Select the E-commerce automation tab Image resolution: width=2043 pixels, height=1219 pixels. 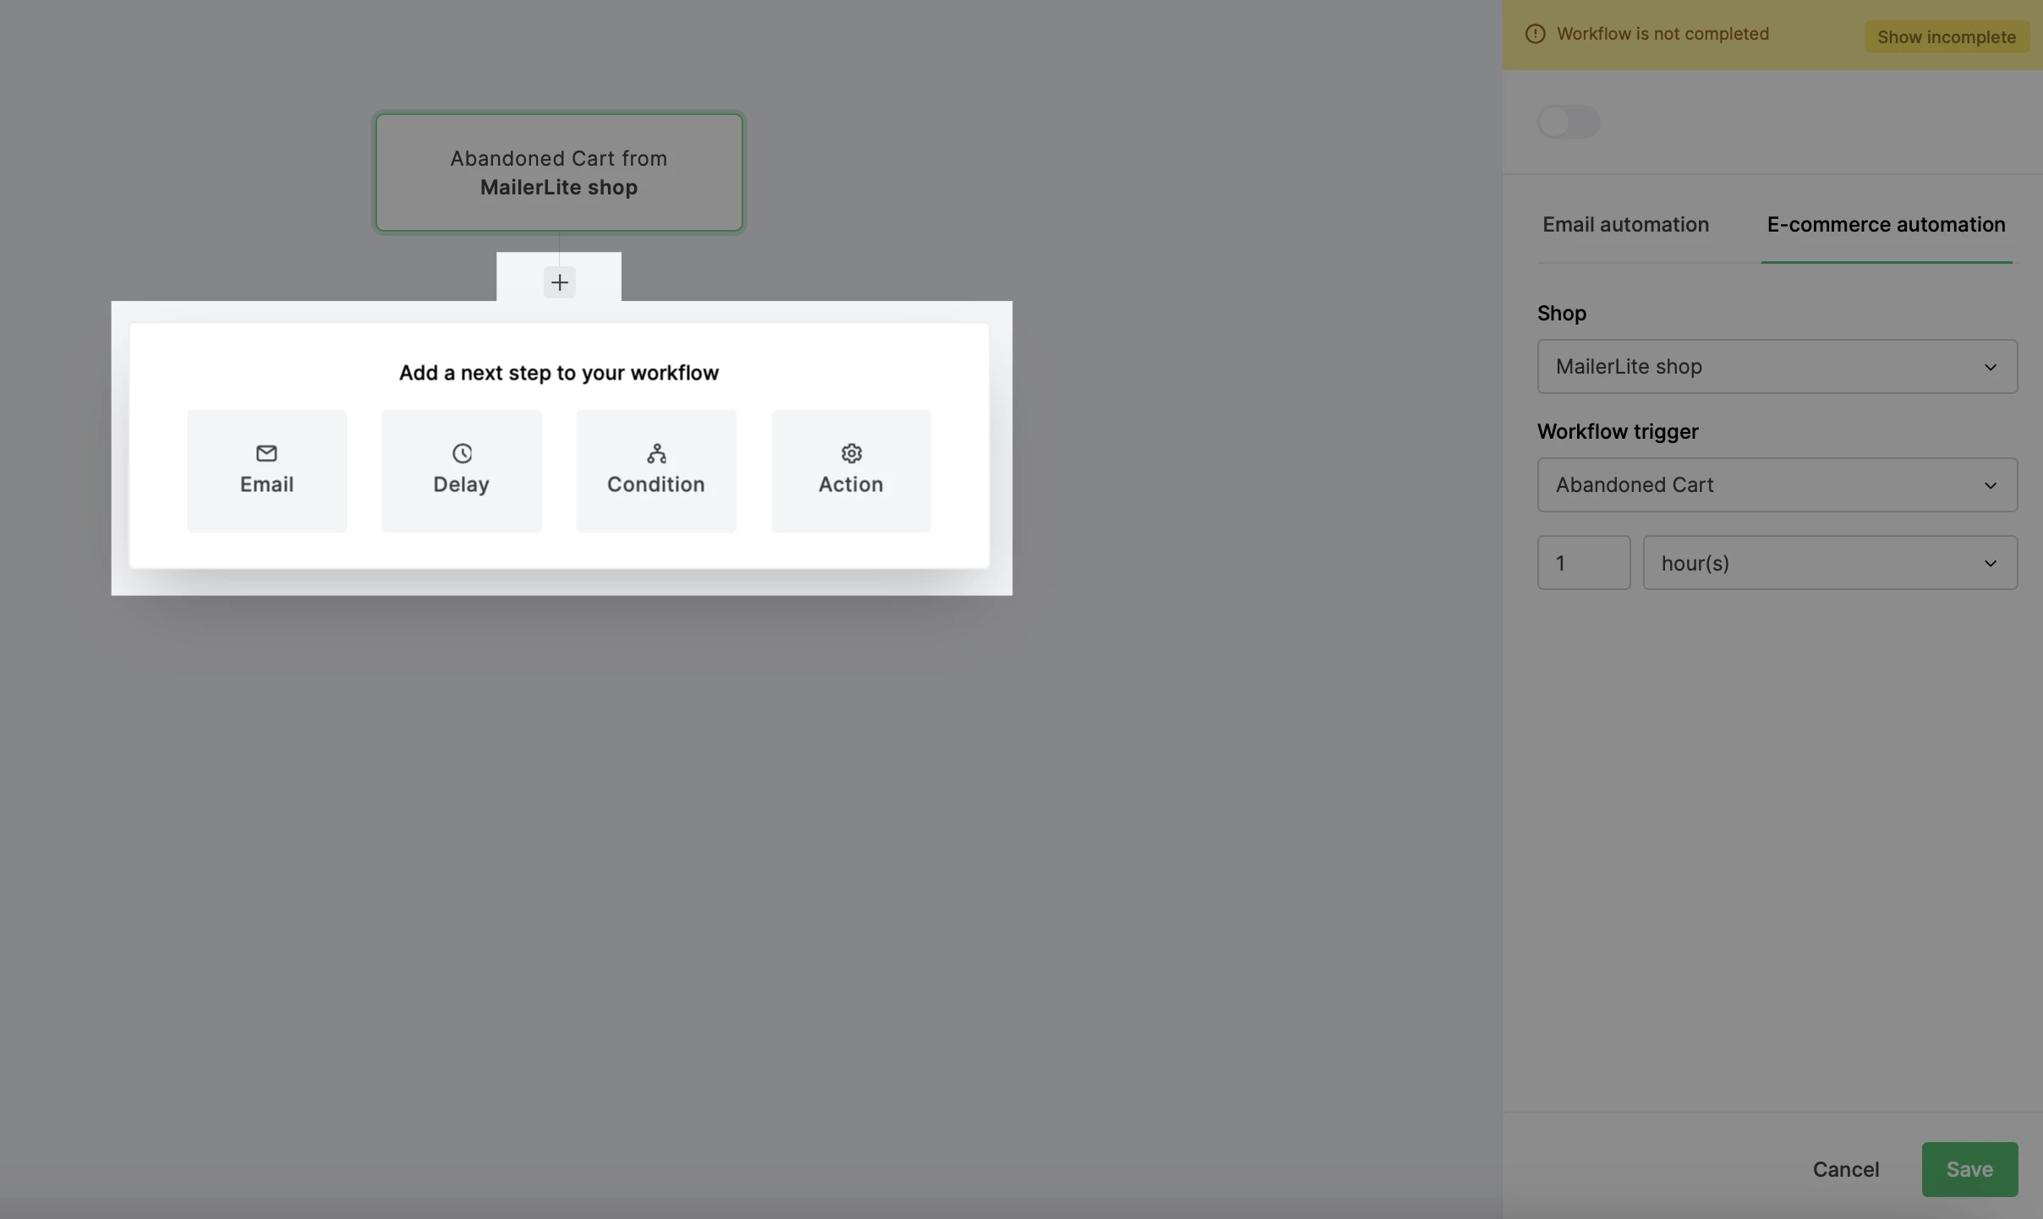coord(1886,225)
